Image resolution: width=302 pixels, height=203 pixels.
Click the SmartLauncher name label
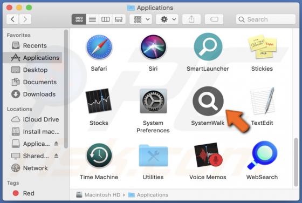(208, 69)
